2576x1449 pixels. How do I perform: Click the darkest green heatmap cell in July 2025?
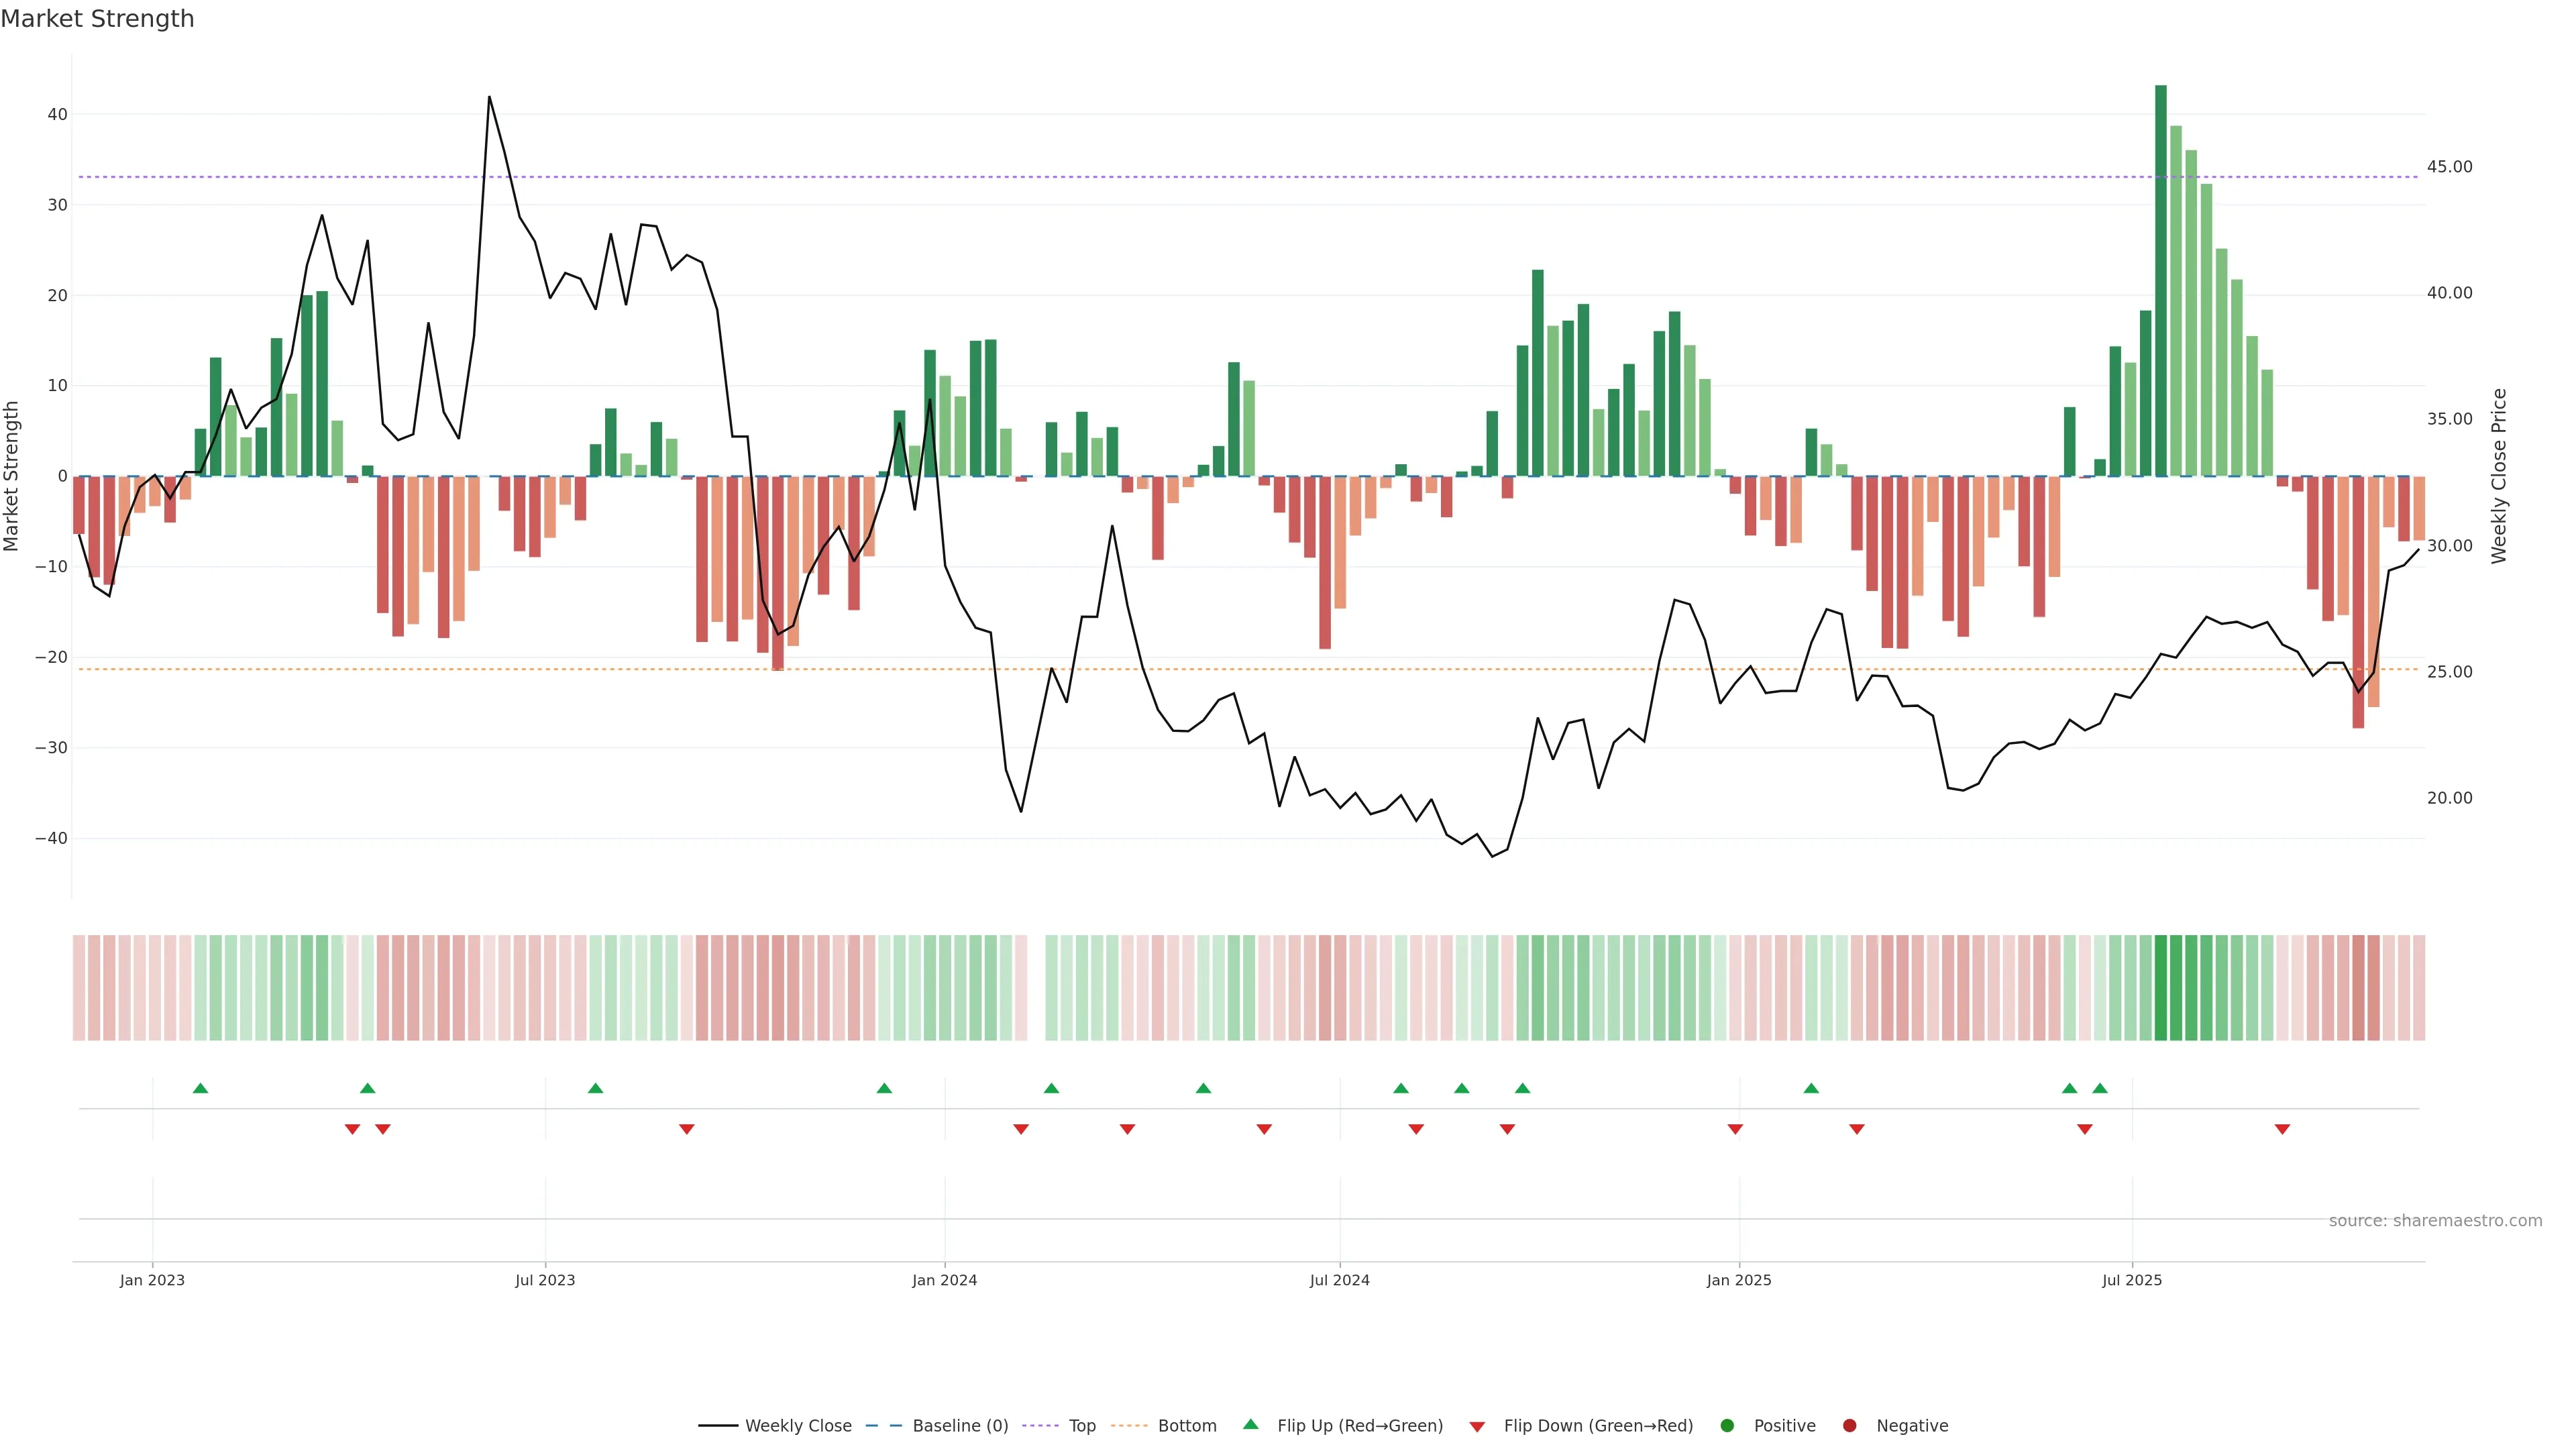click(x=2161, y=988)
